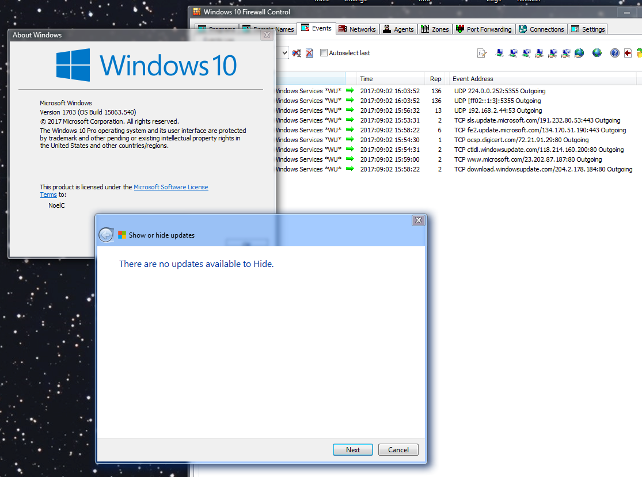Open the Agents tab
642x477 pixels.
click(x=398, y=29)
